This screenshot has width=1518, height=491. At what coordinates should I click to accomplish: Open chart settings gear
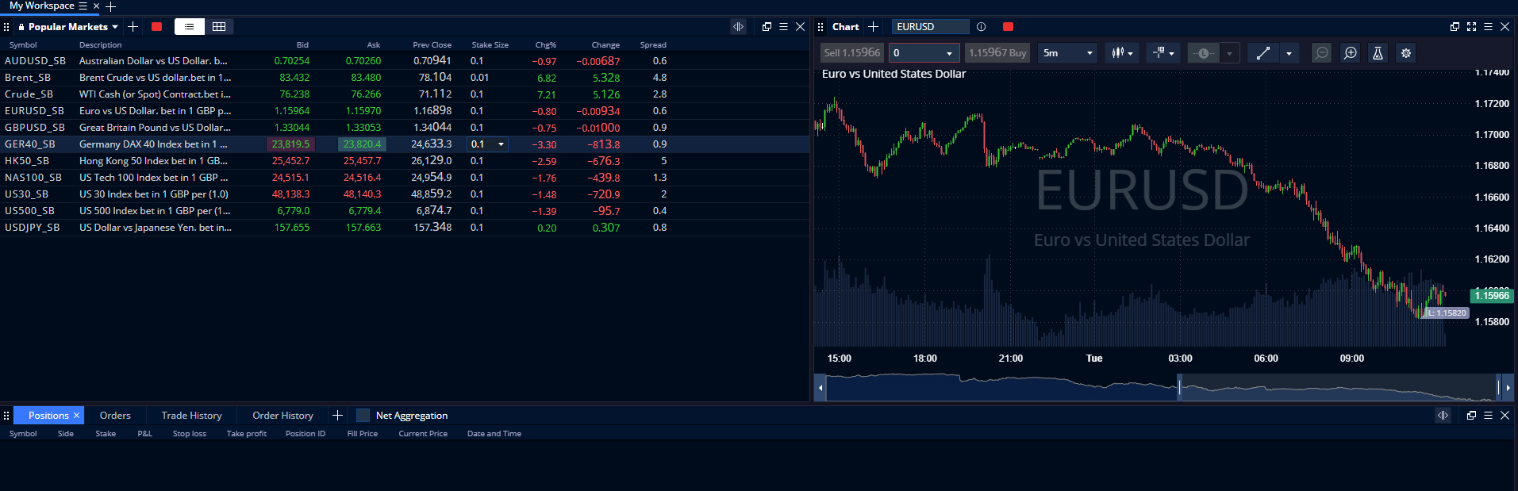(x=1406, y=53)
